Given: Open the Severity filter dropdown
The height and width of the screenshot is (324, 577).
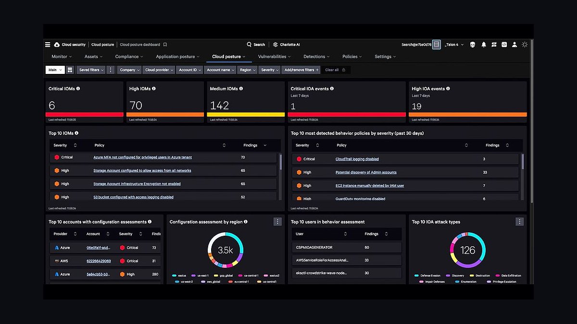Looking at the screenshot, I should point(270,70).
